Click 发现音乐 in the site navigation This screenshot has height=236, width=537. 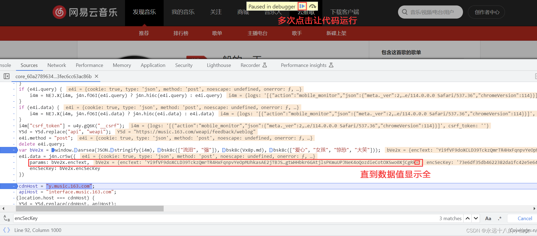pos(144,12)
